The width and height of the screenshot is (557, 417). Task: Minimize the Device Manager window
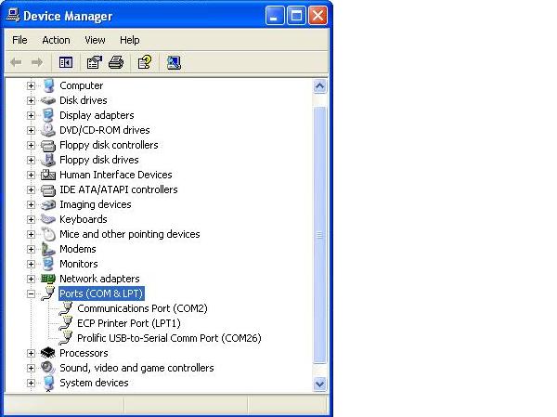(x=275, y=16)
